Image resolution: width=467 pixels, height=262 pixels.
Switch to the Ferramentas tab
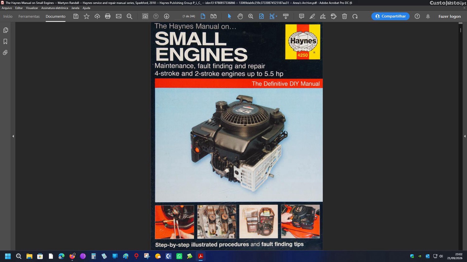point(29,16)
